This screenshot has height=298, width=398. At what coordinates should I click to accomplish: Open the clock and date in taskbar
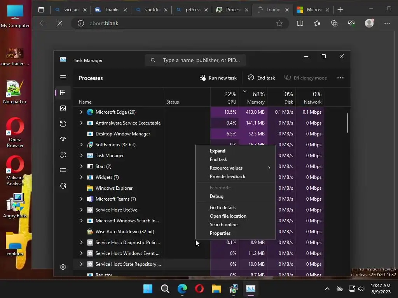click(381, 289)
